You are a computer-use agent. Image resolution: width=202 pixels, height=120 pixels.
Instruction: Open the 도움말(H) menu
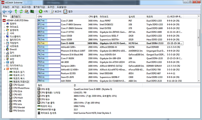[61, 7]
